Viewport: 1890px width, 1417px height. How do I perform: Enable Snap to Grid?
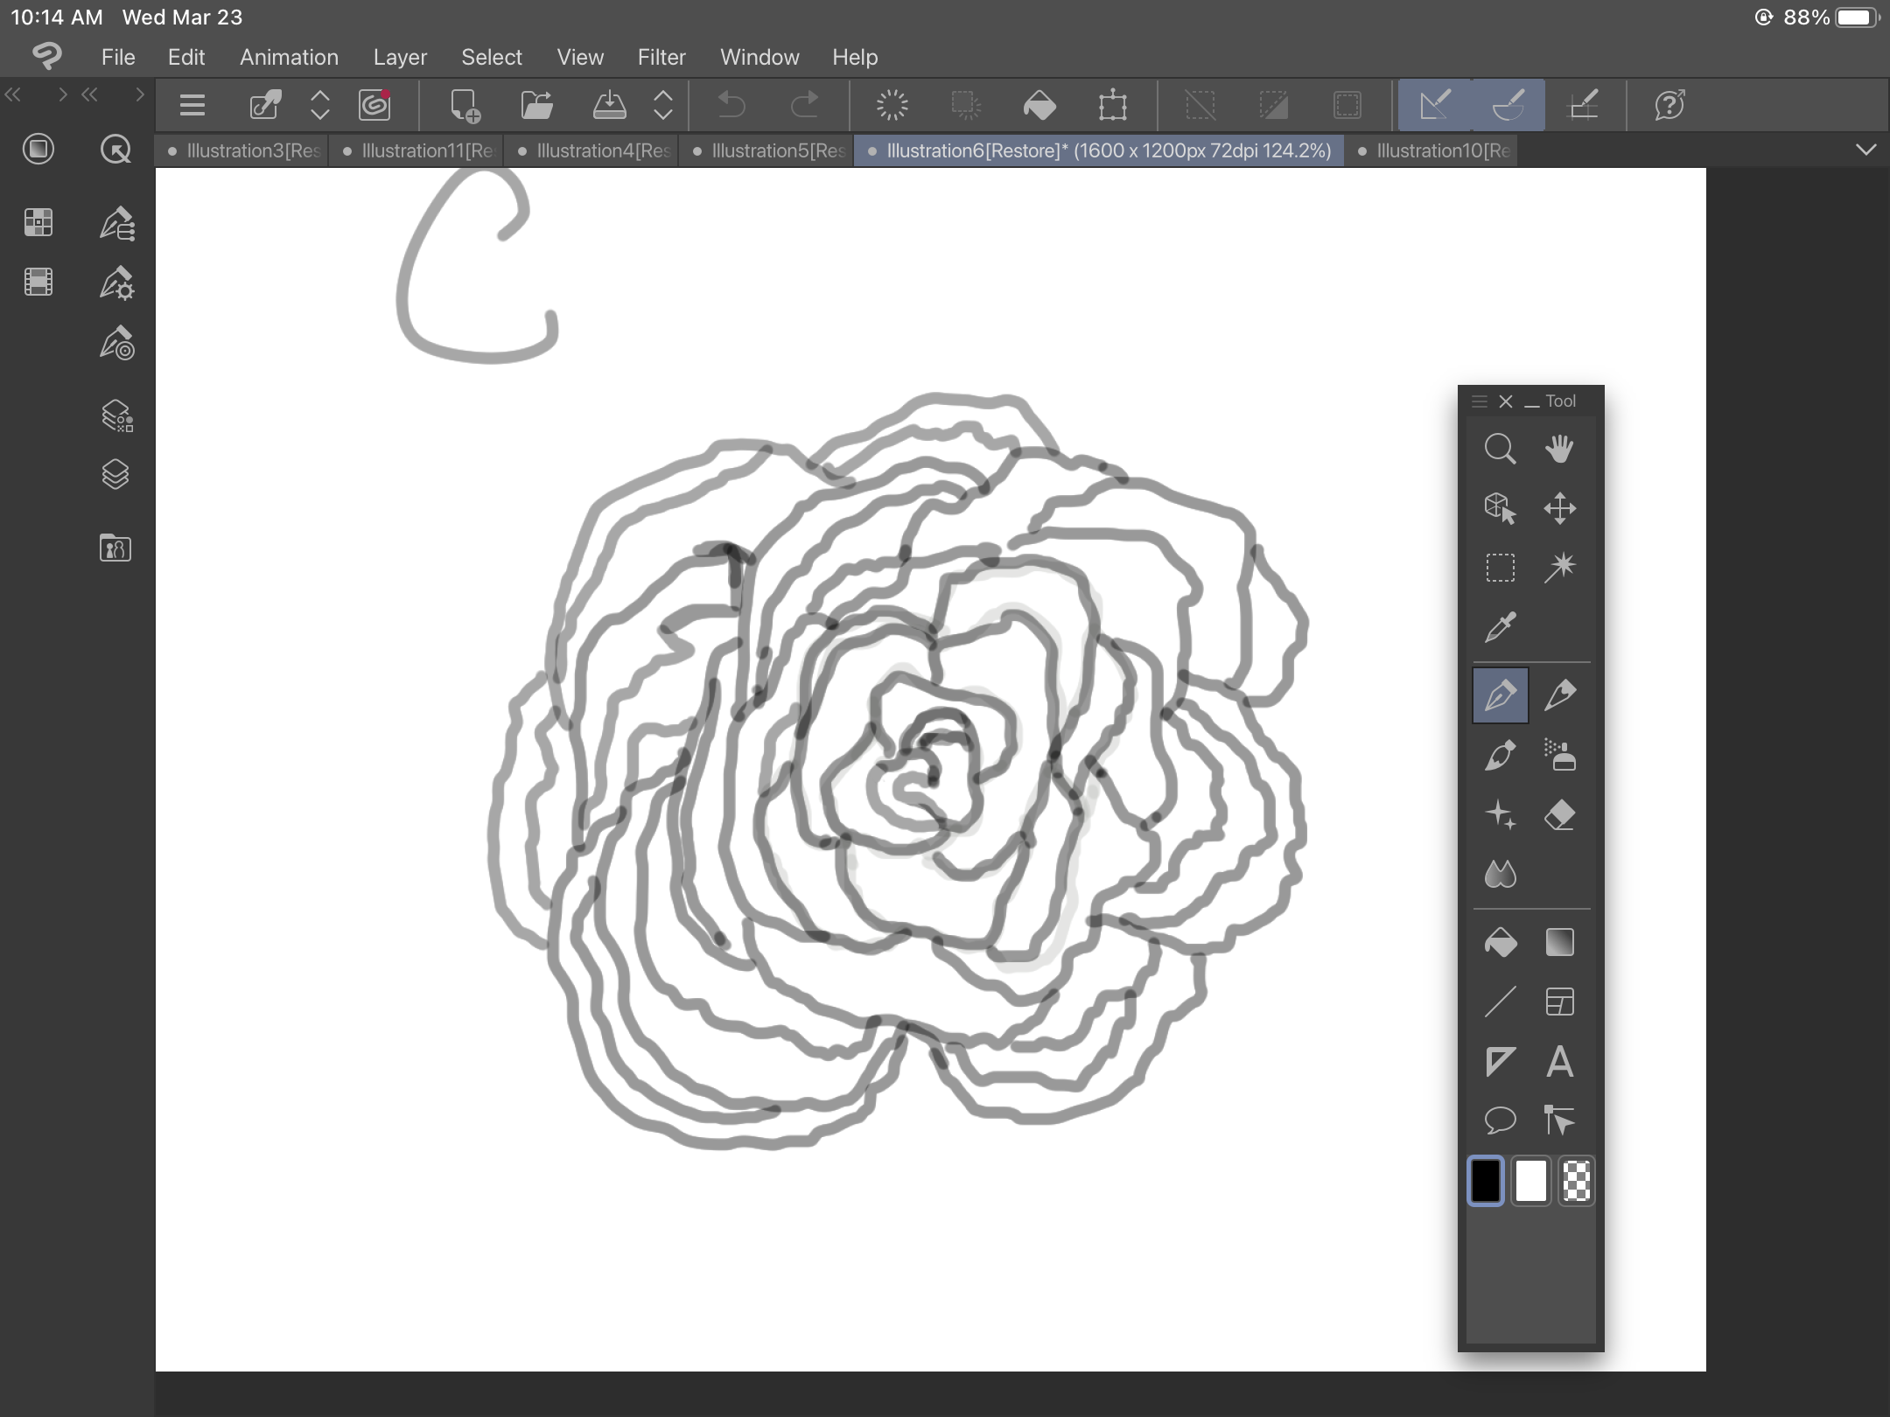pos(1583,106)
